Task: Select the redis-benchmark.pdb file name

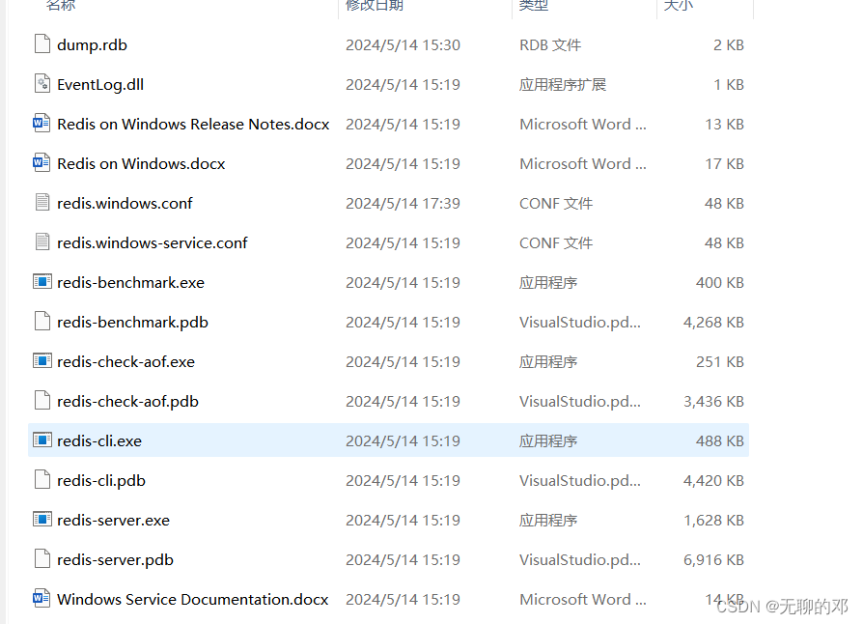Action: (x=131, y=322)
